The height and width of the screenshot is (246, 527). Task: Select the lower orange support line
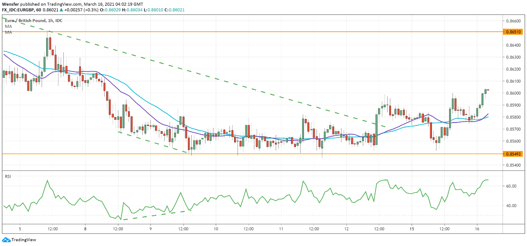pos(267,154)
